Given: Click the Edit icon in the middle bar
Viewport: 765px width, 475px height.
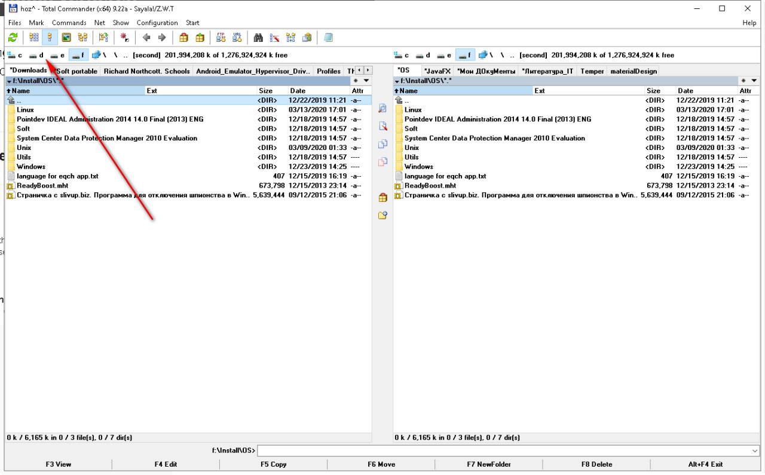Looking at the screenshot, I should click(382, 126).
